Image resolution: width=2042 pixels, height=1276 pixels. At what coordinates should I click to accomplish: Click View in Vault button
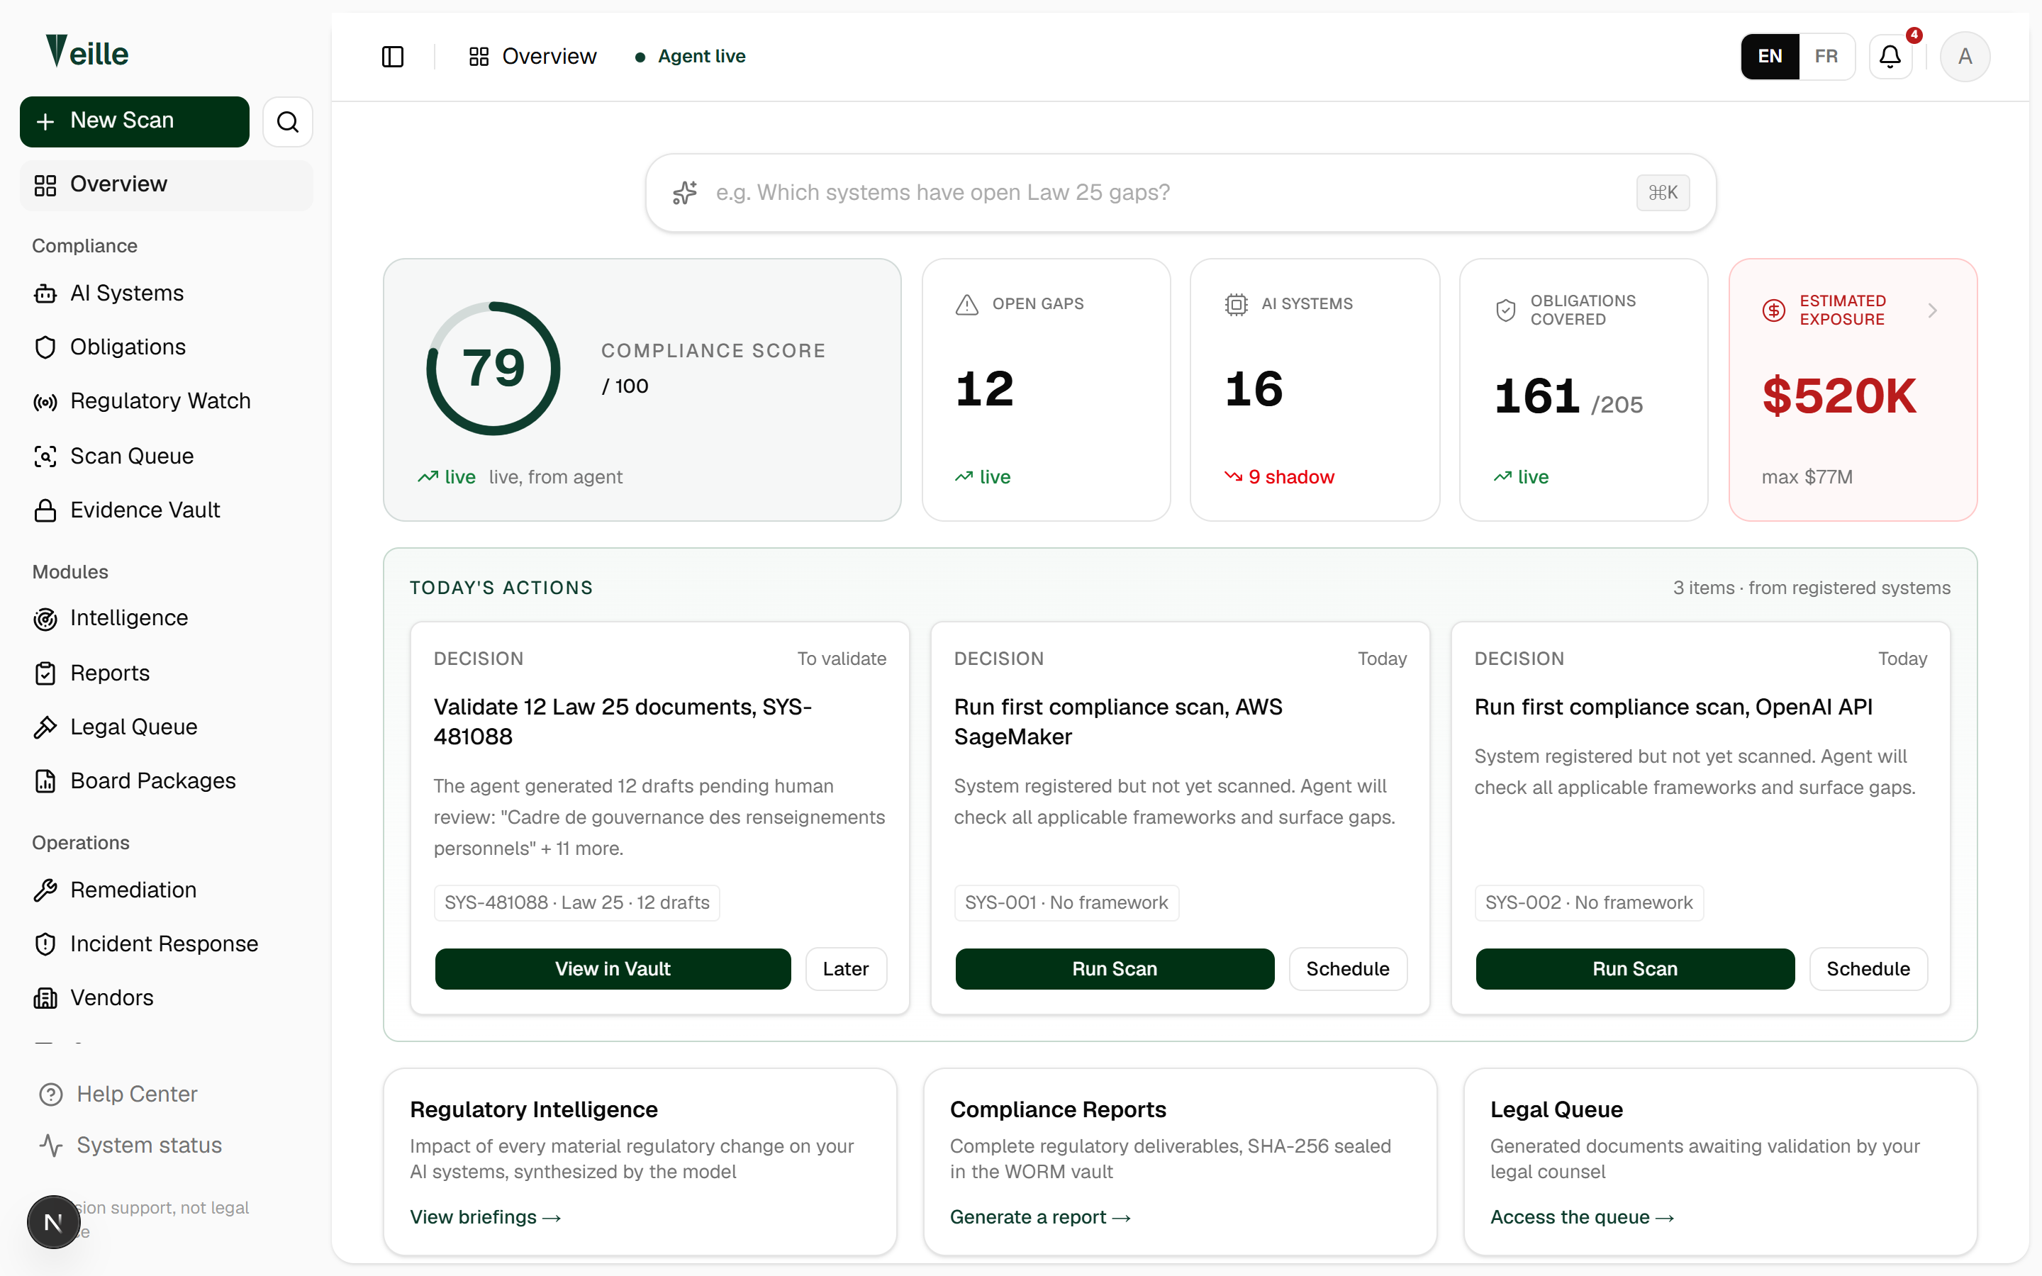pyautogui.click(x=613, y=969)
